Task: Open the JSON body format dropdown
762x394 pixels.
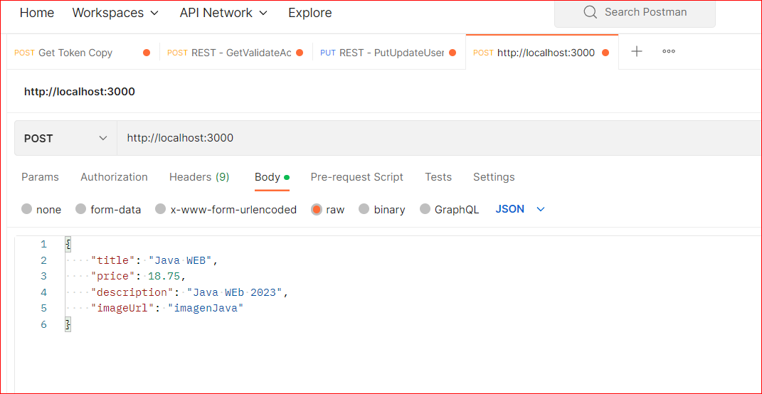Action: (x=520, y=209)
